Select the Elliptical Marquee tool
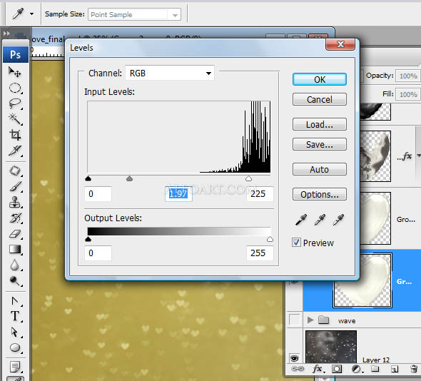Screen dimensions: 421x381 click(15, 88)
